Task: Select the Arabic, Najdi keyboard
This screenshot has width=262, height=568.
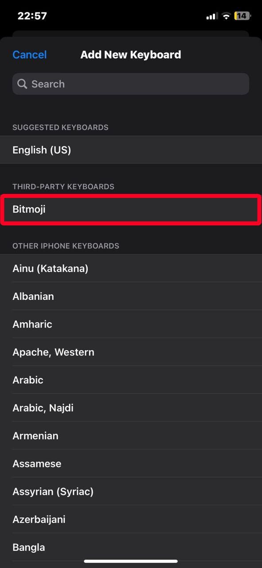Action: (x=131, y=407)
